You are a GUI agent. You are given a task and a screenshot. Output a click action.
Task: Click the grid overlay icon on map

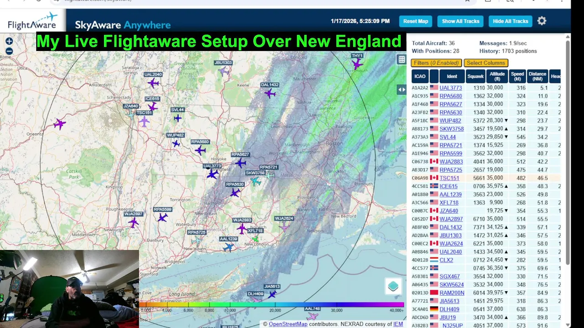pos(401,59)
